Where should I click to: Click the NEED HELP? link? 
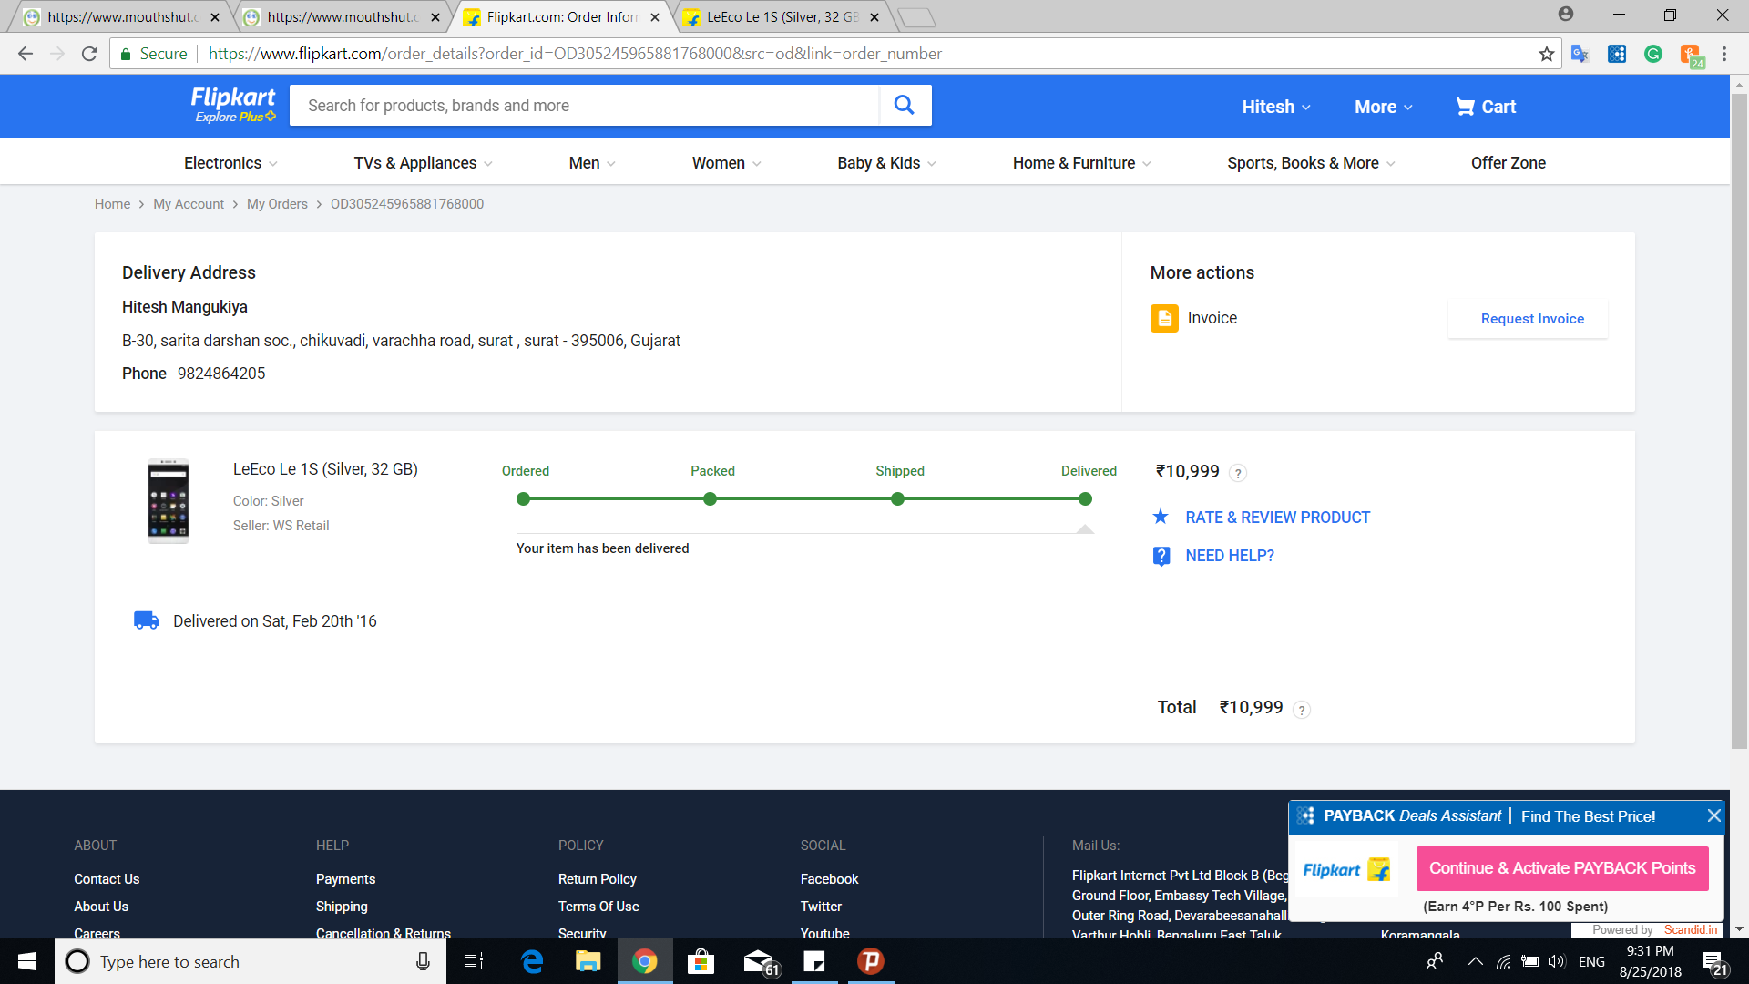pyautogui.click(x=1230, y=556)
